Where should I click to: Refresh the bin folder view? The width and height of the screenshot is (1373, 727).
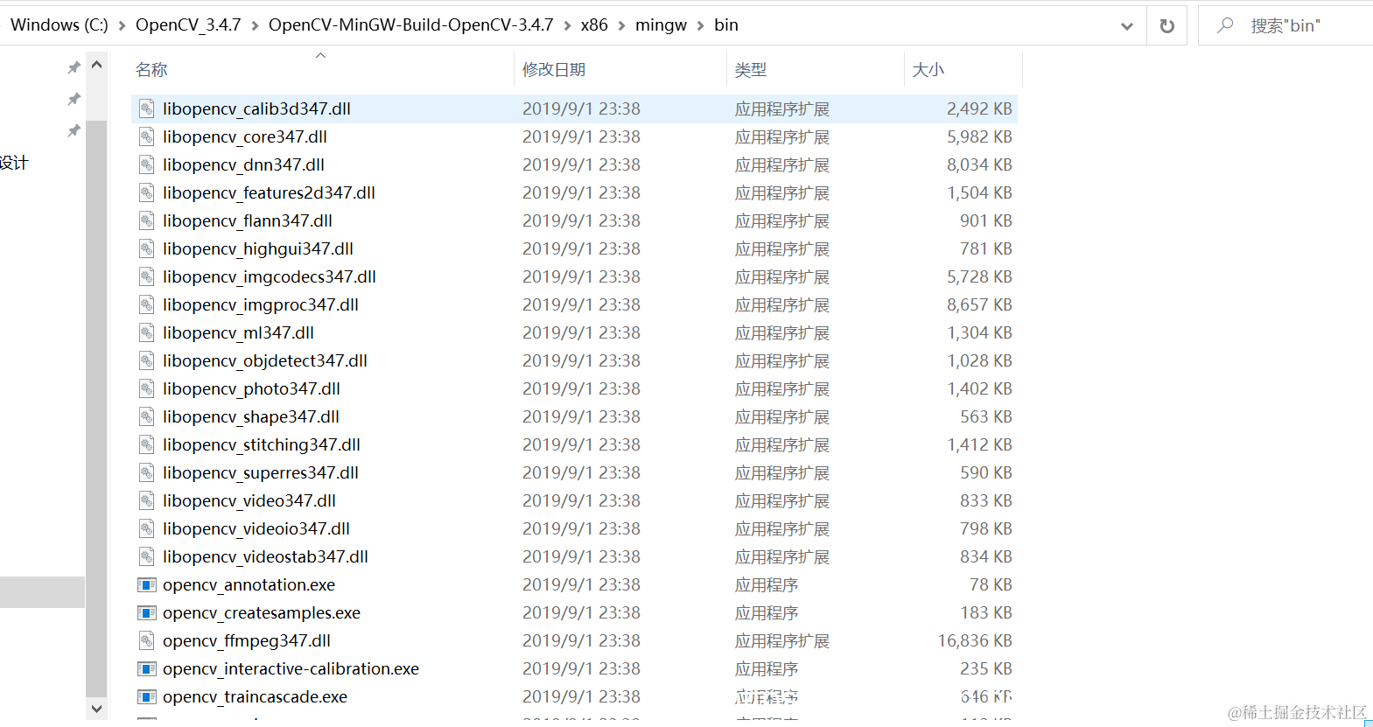click(x=1166, y=25)
